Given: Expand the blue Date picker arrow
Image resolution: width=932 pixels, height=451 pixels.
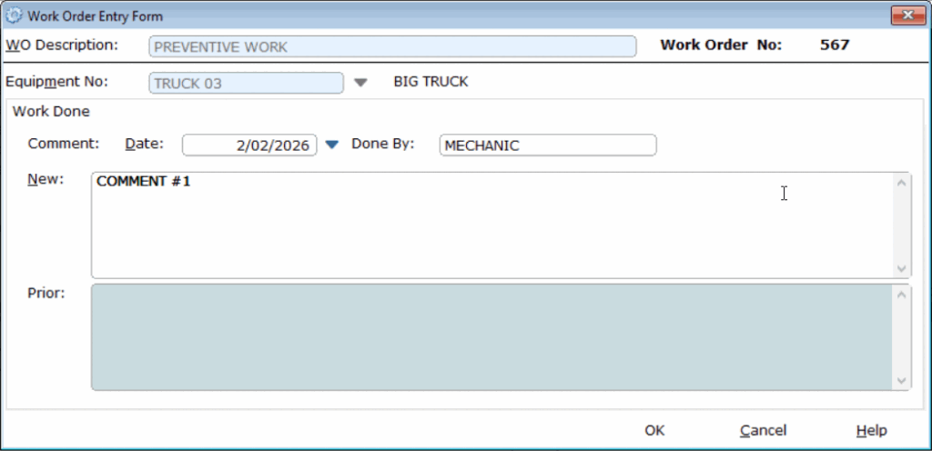Looking at the screenshot, I should [x=331, y=145].
